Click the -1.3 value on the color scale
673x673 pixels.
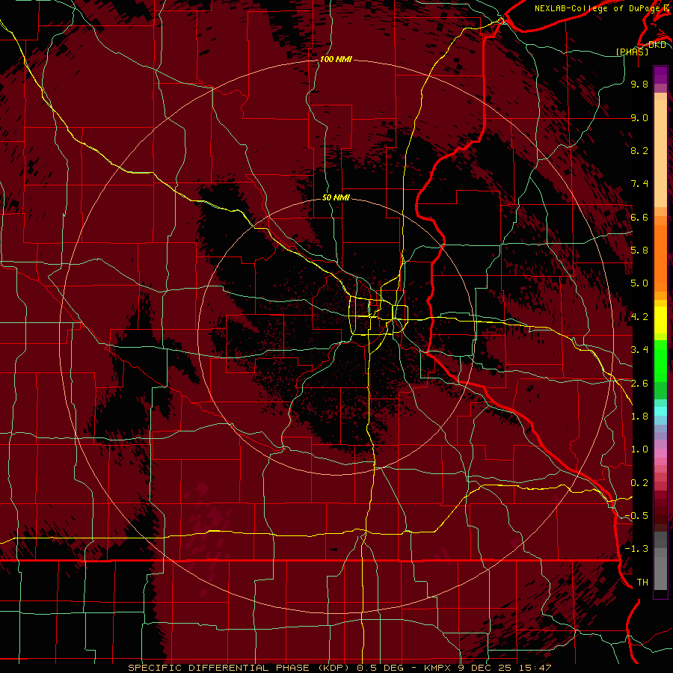636,549
